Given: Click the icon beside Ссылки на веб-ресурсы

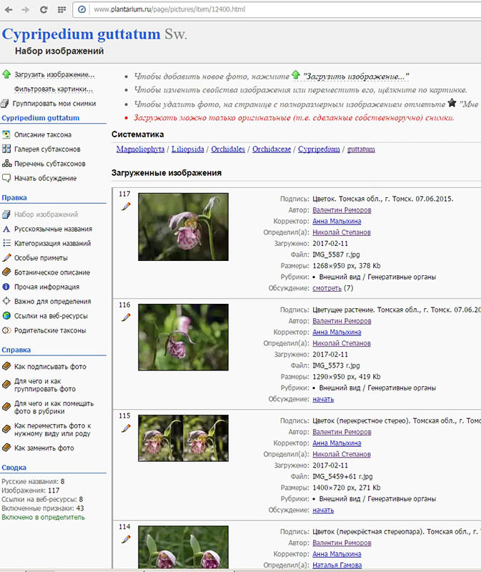Looking at the screenshot, I should click(6, 316).
